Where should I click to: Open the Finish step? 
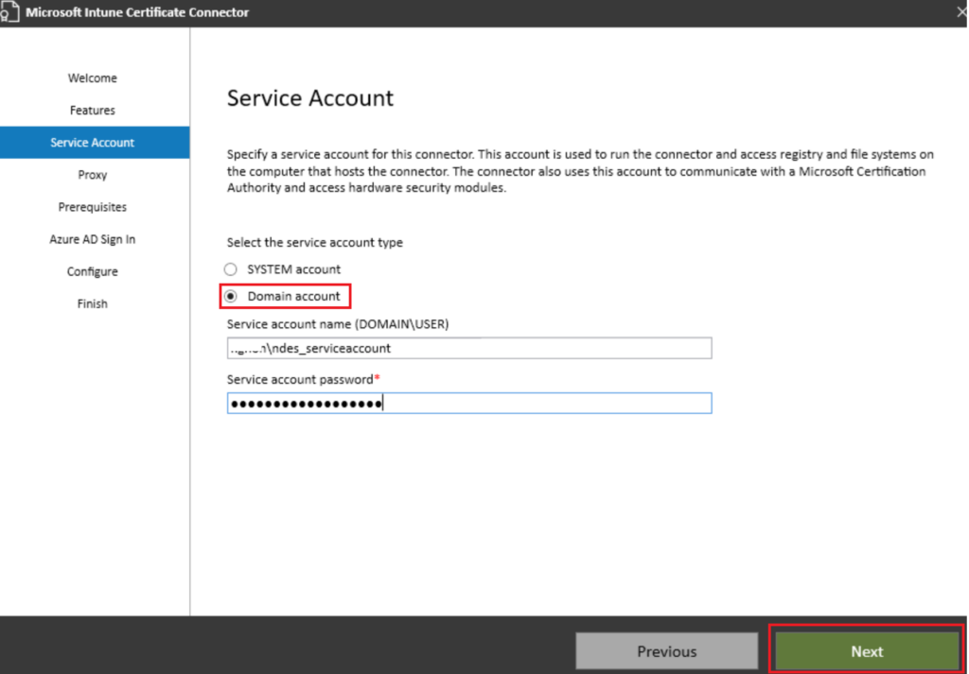93,303
